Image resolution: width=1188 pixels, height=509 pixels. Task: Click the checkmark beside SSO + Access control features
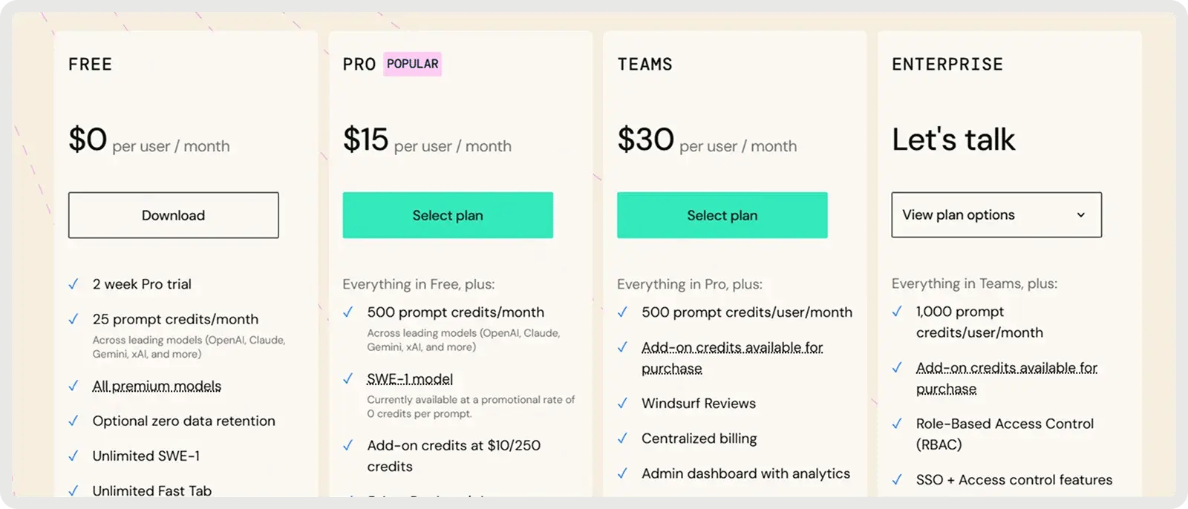coord(896,479)
